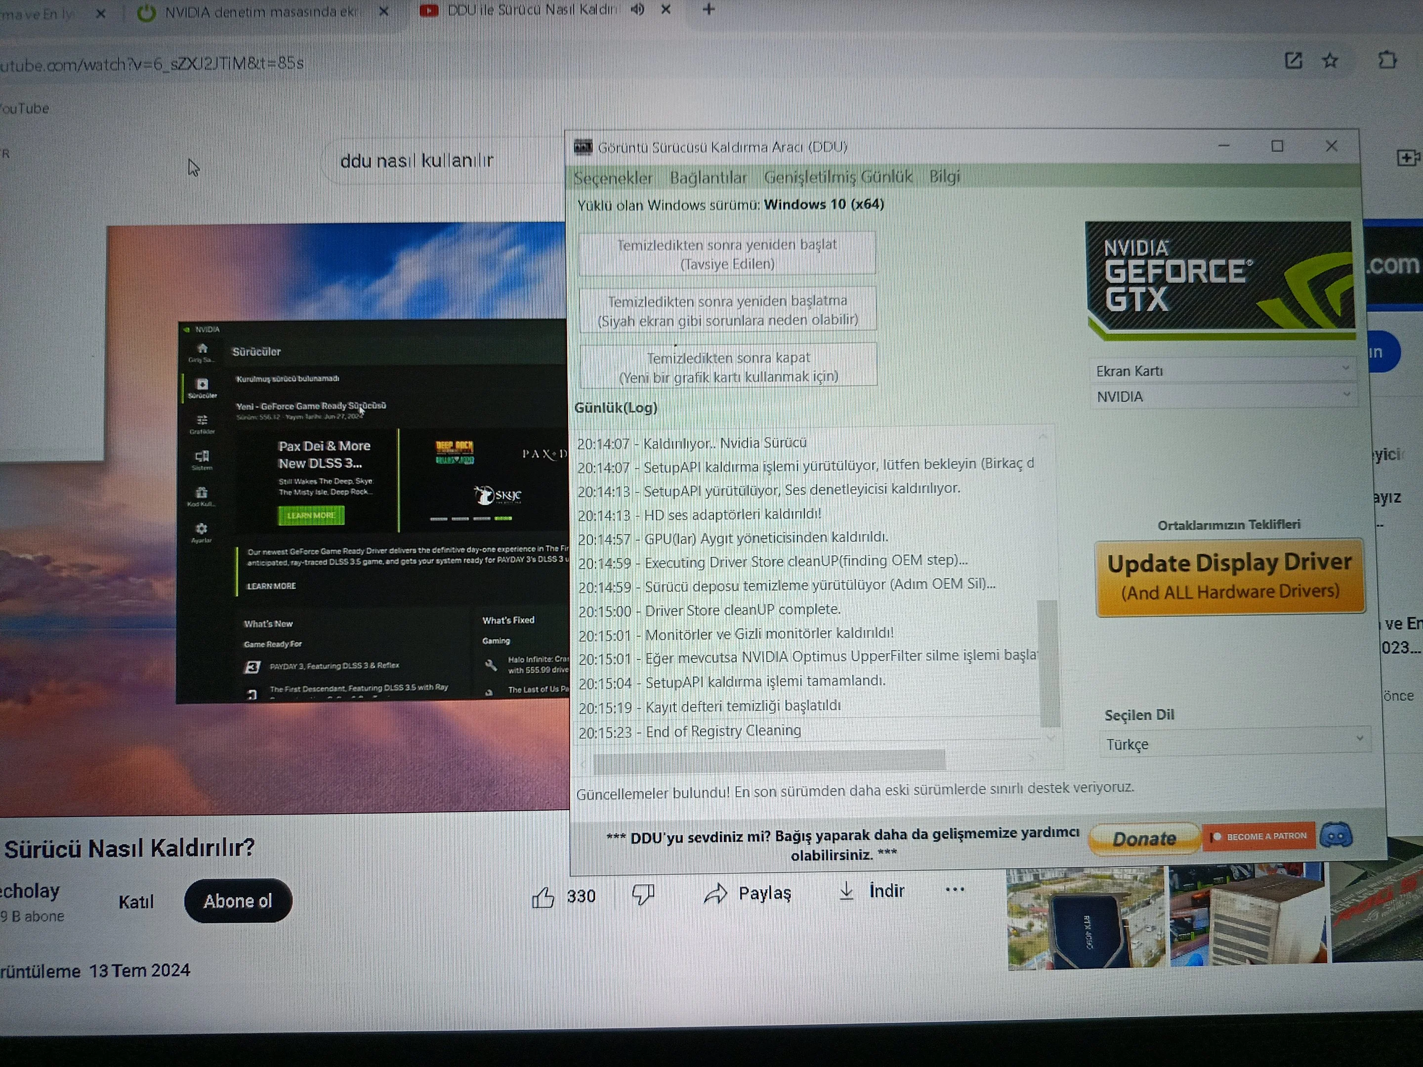Click Temizledikten sonra yeniden başlat button
Viewport: 1423px width, 1067px height.
pyautogui.click(x=727, y=253)
